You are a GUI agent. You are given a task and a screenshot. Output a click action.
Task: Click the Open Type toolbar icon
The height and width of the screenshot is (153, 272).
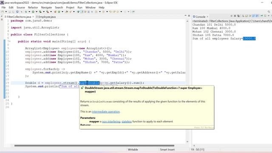click(x=67, y=12)
